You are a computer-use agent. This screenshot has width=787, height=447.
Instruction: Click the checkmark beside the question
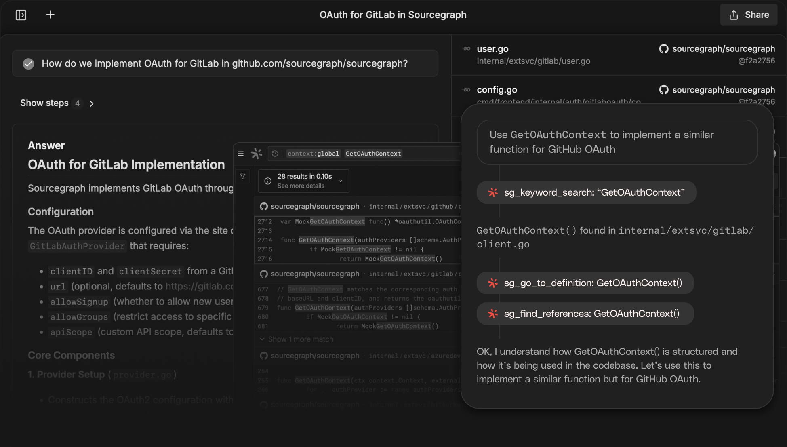click(28, 64)
